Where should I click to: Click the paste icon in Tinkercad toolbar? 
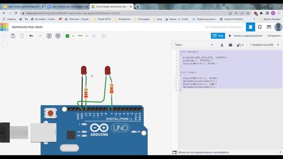coord(13,36)
